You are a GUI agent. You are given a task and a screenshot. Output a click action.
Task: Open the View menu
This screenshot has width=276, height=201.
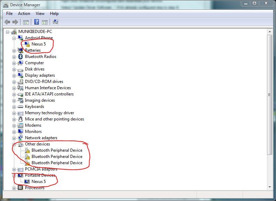pos(40,14)
